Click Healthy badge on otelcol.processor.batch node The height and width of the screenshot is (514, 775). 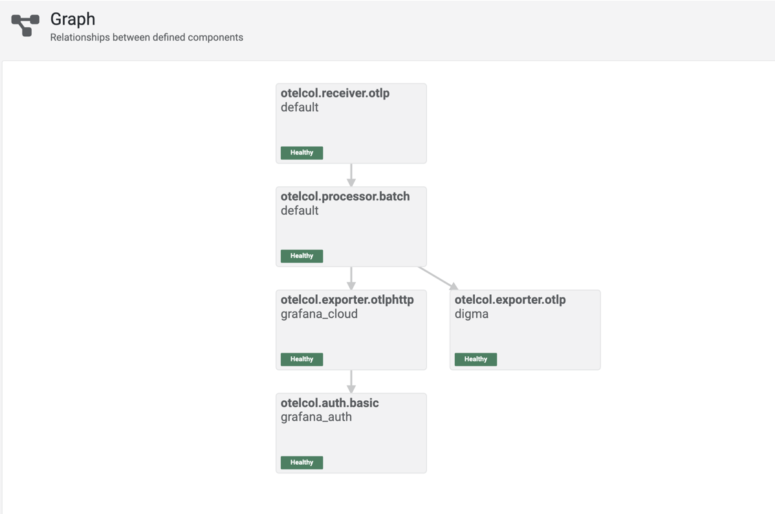[301, 256]
